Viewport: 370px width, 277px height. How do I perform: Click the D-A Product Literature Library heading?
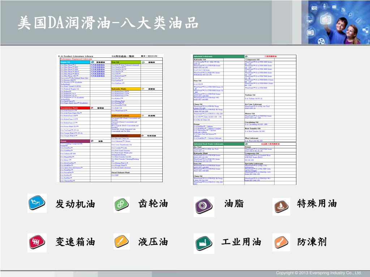coord(76,56)
